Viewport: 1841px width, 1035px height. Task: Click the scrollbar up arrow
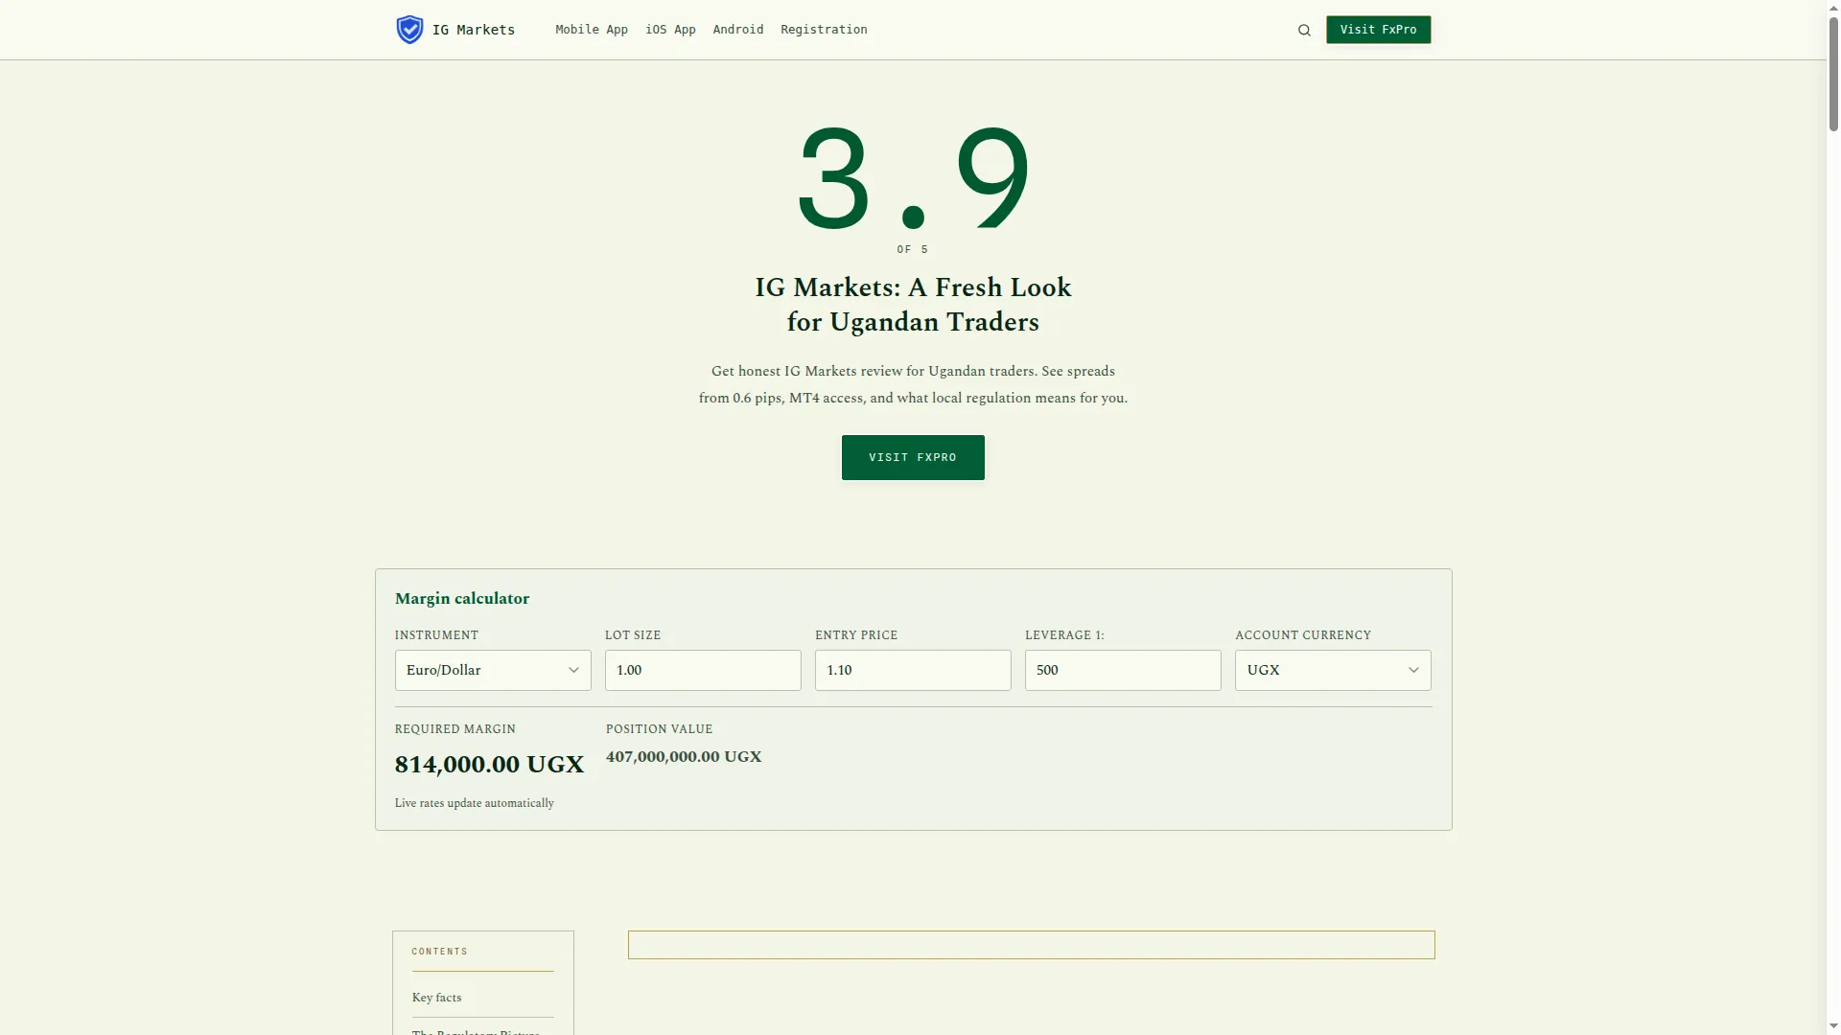tap(1833, 7)
